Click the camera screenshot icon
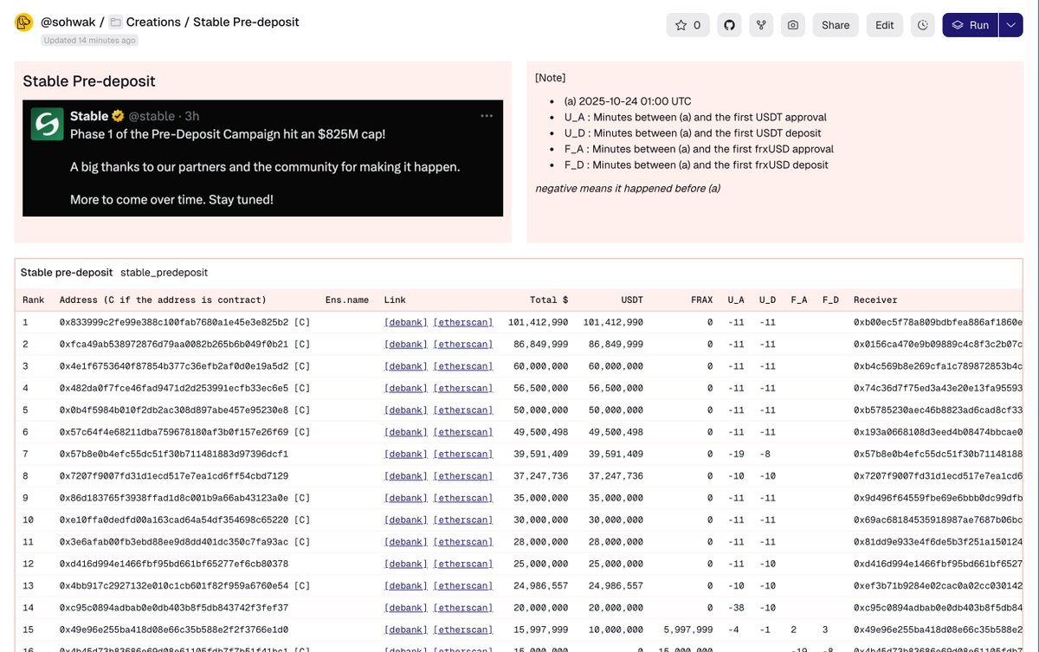1039x652 pixels. tap(792, 24)
